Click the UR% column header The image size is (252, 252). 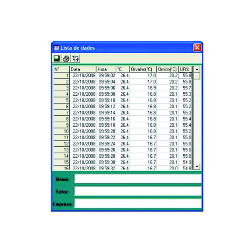[185, 69]
